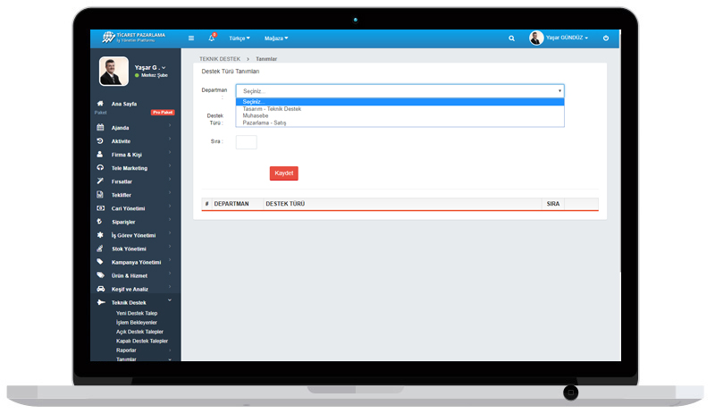715x414 pixels.
Task: Expand the Yaşar G. sidebar profile menu
Action: 150,68
